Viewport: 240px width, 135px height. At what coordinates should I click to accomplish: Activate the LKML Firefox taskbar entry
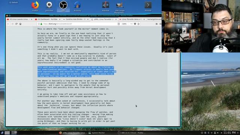(x=72, y=133)
